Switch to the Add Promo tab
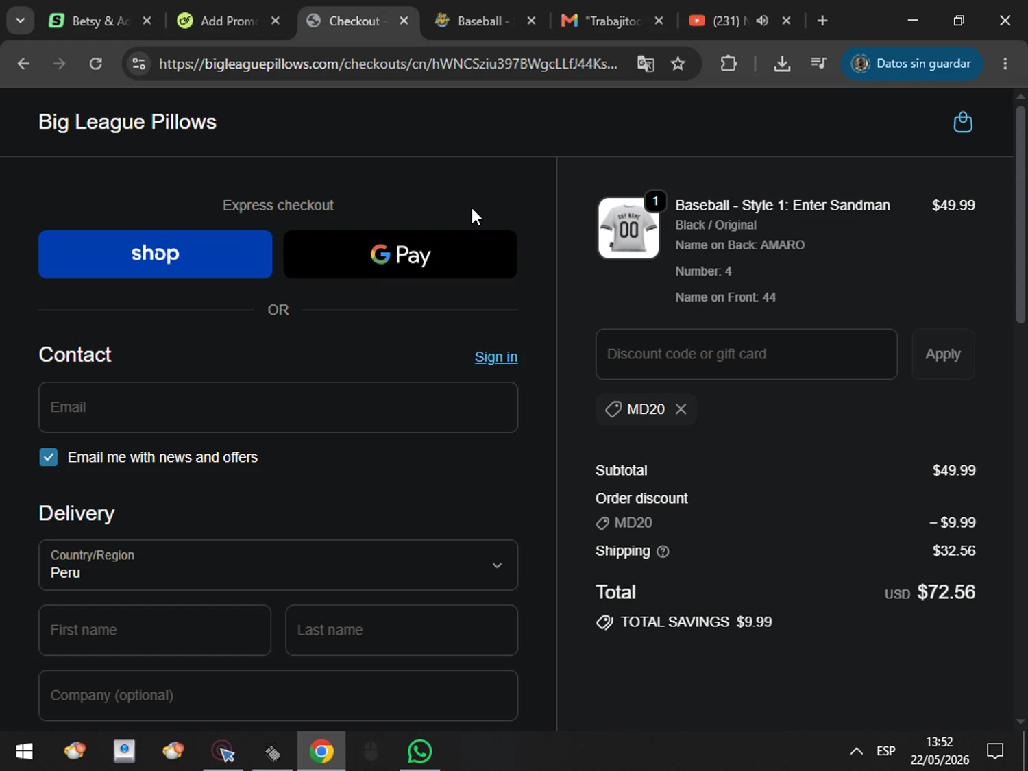The height and width of the screenshot is (771, 1028). 228,21
